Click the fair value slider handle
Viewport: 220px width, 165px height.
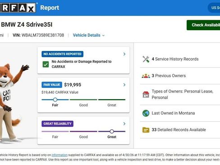[55, 100]
